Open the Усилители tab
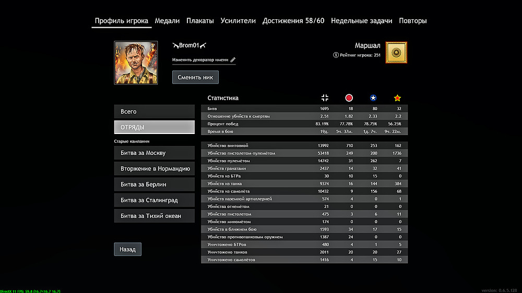Viewport: 522px width, 293px height. pos(238,21)
